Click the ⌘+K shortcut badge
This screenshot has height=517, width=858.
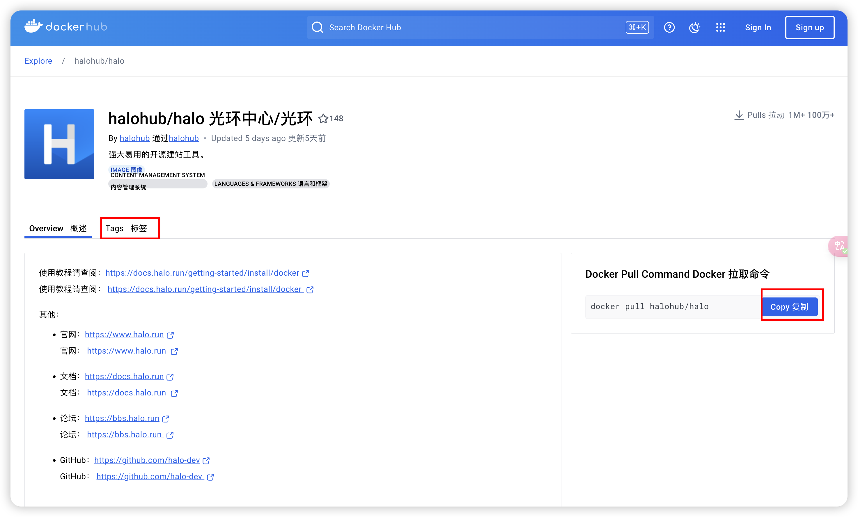[637, 27]
